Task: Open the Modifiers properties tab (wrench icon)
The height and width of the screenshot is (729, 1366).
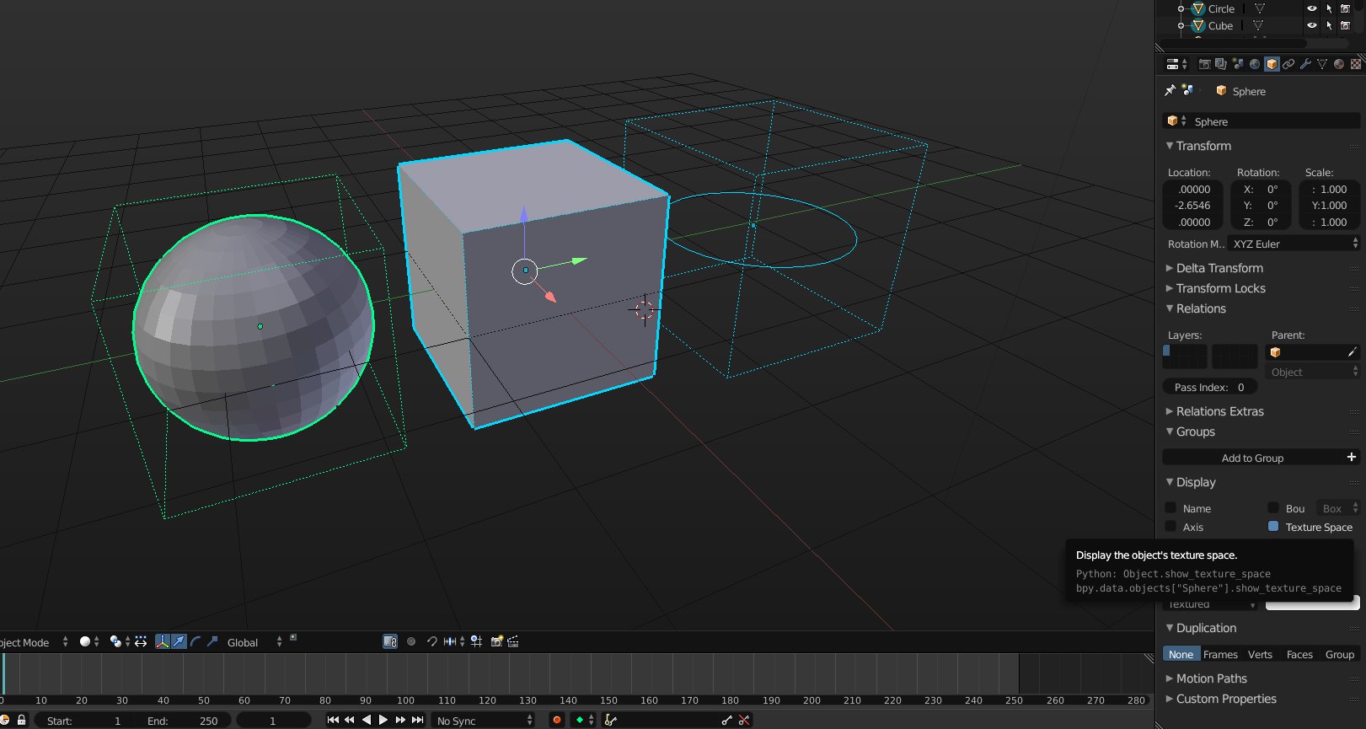Action: (x=1305, y=64)
